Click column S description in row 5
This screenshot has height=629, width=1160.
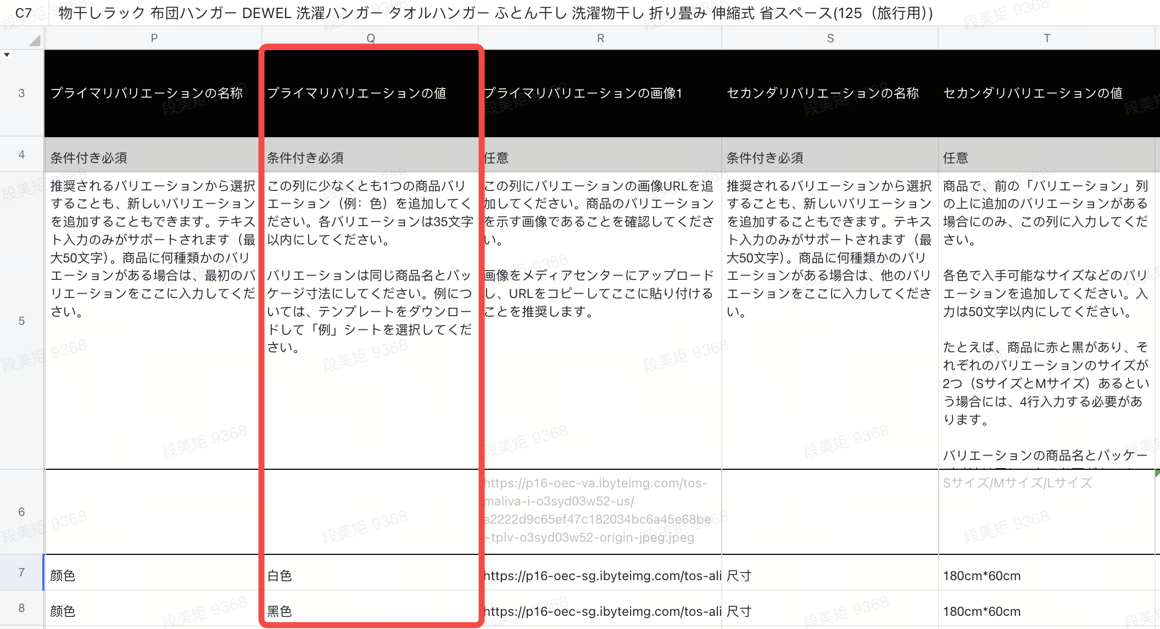(830, 321)
